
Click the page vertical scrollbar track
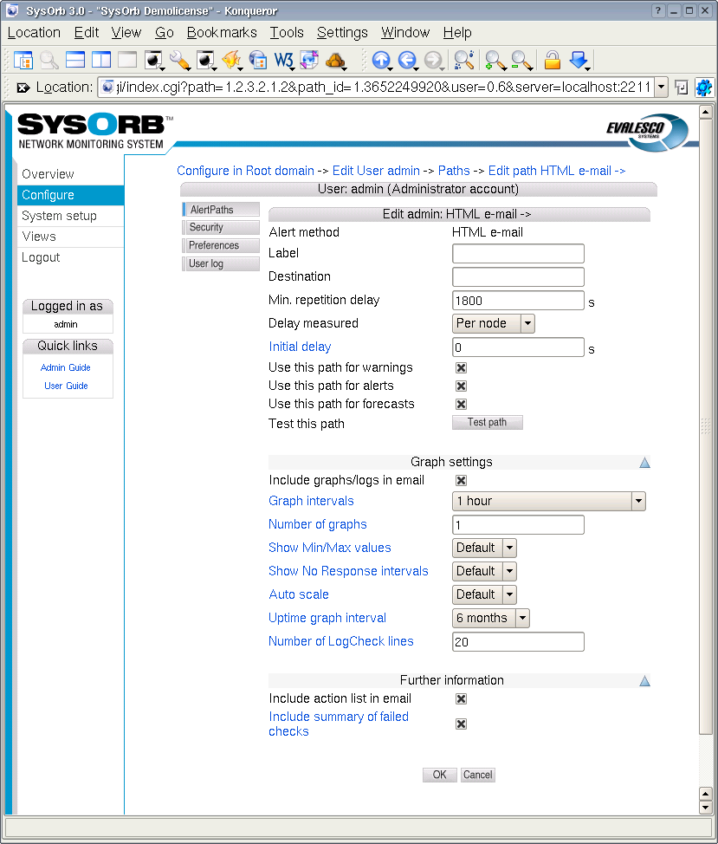point(706,759)
